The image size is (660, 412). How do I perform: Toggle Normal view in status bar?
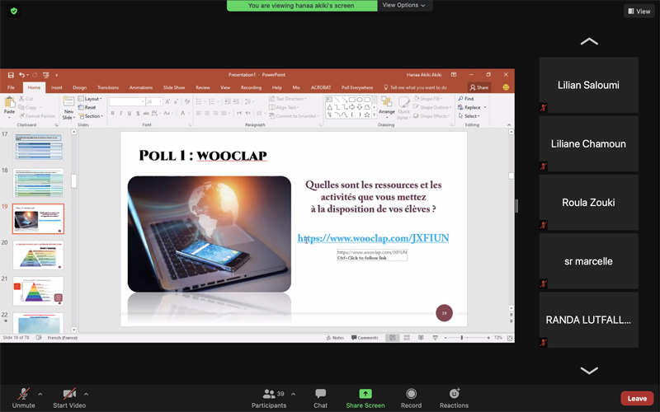pos(393,338)
